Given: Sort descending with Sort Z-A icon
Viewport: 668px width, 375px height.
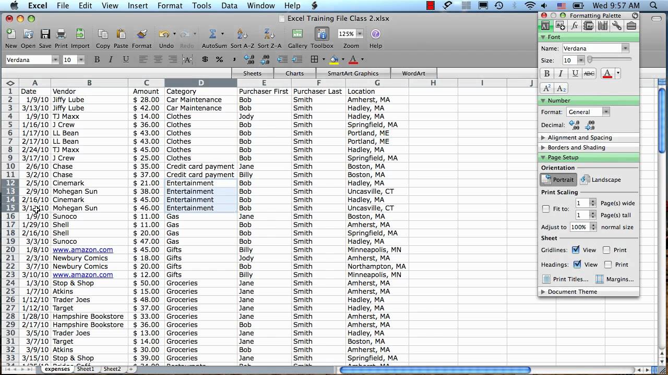Looking at the screenshot, I should pyautogui.click(x=269, y=34).
